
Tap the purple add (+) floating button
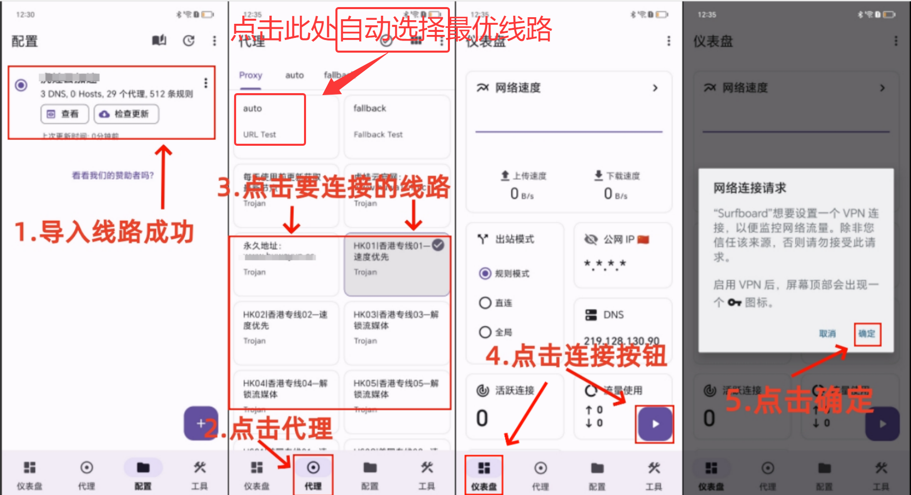pos(201,423)
